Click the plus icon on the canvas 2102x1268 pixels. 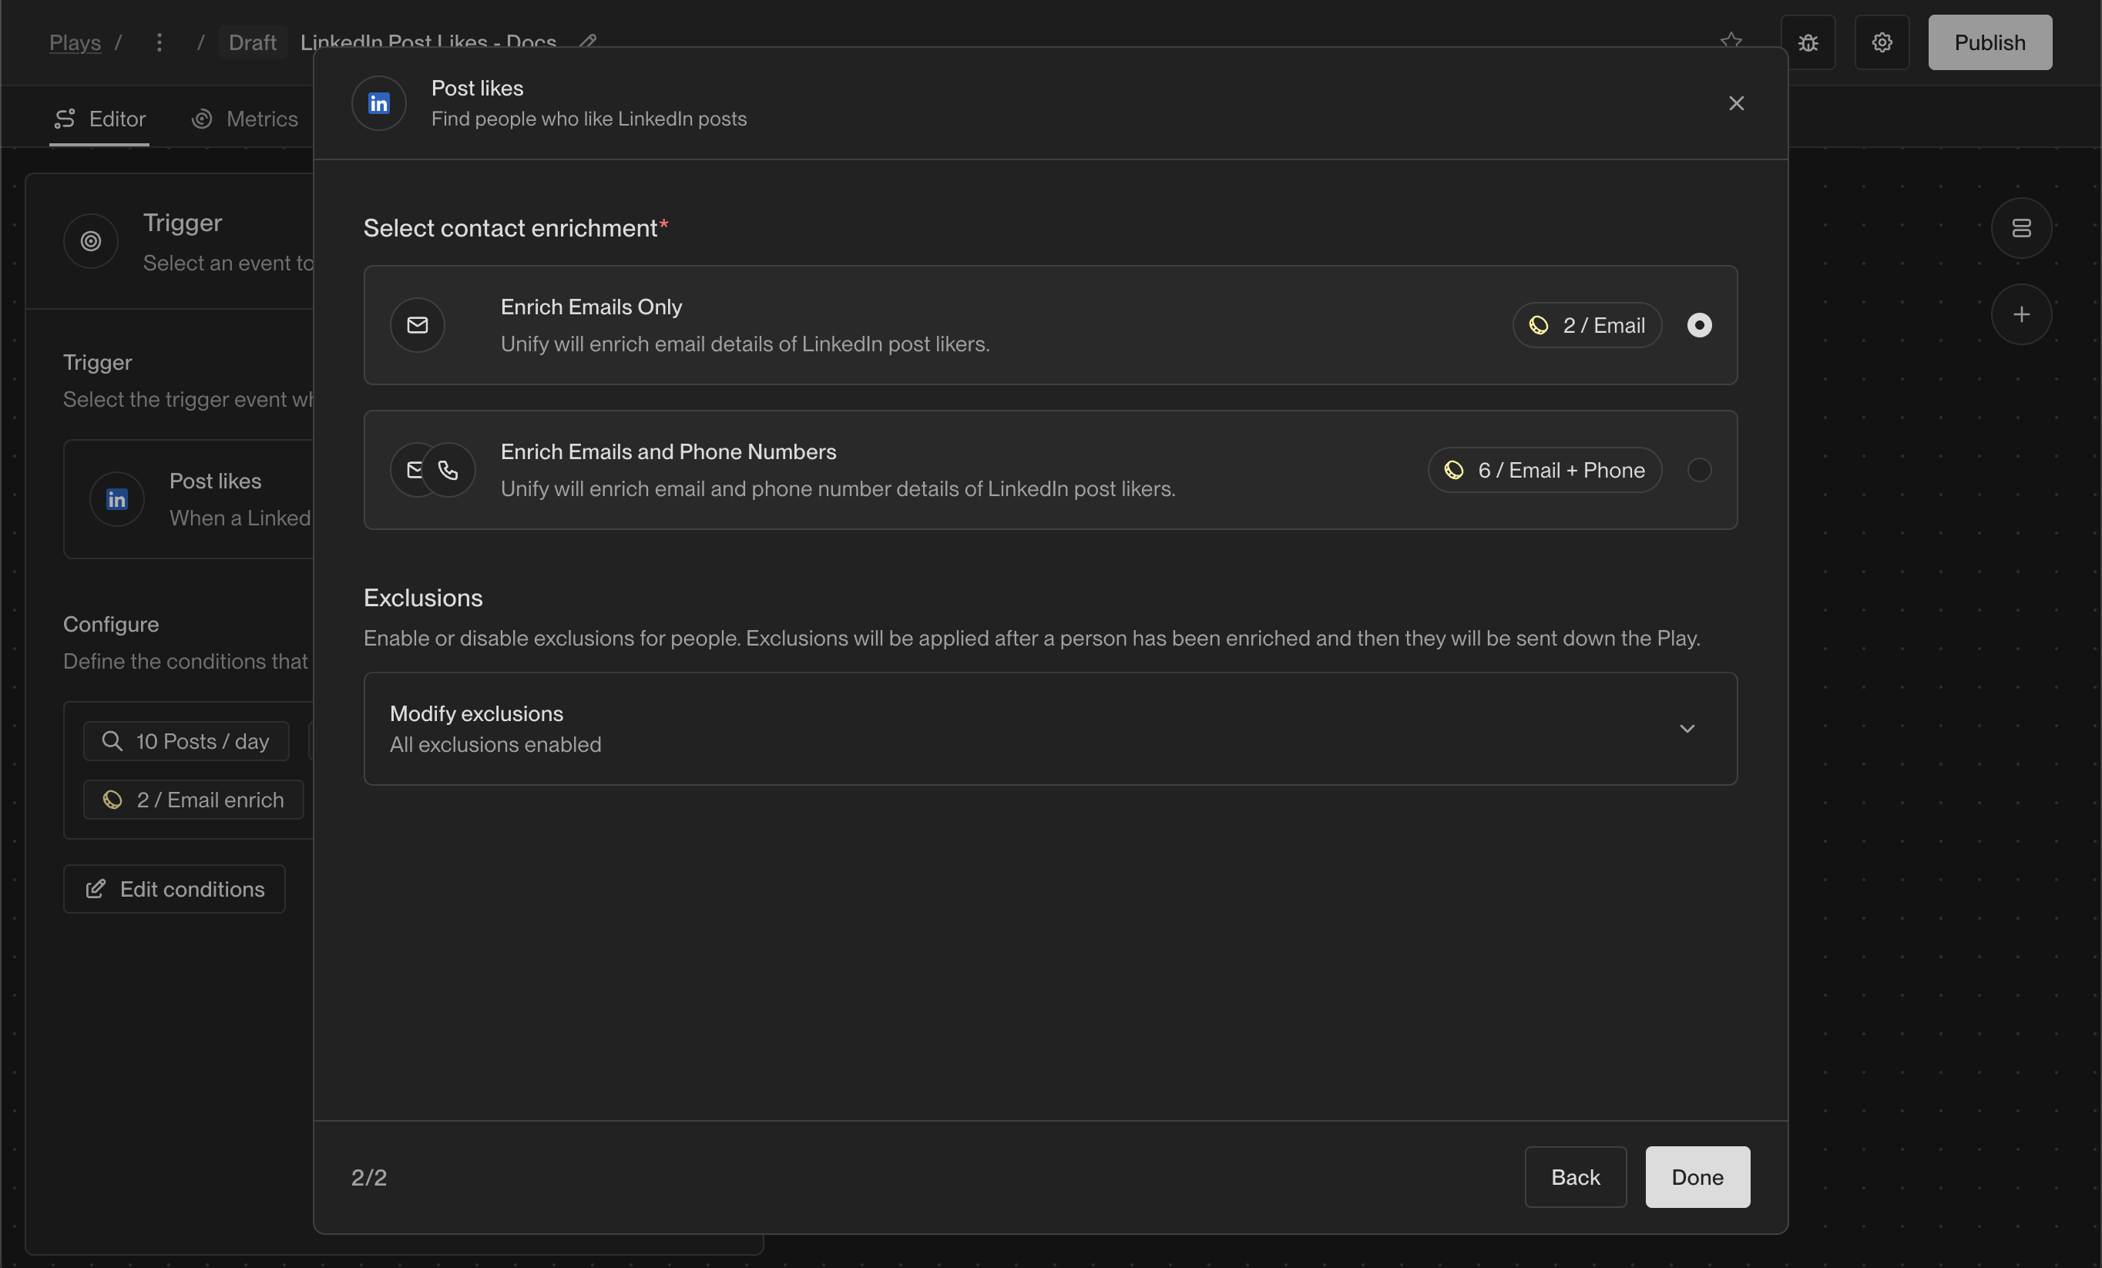tap(2021, 314)
